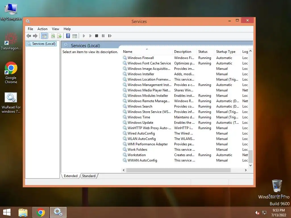Open the Recycle Bin desktop icon

pyautogui.click(x=277, y=188)
